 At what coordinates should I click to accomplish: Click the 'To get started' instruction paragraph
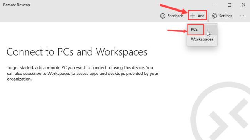83,73
